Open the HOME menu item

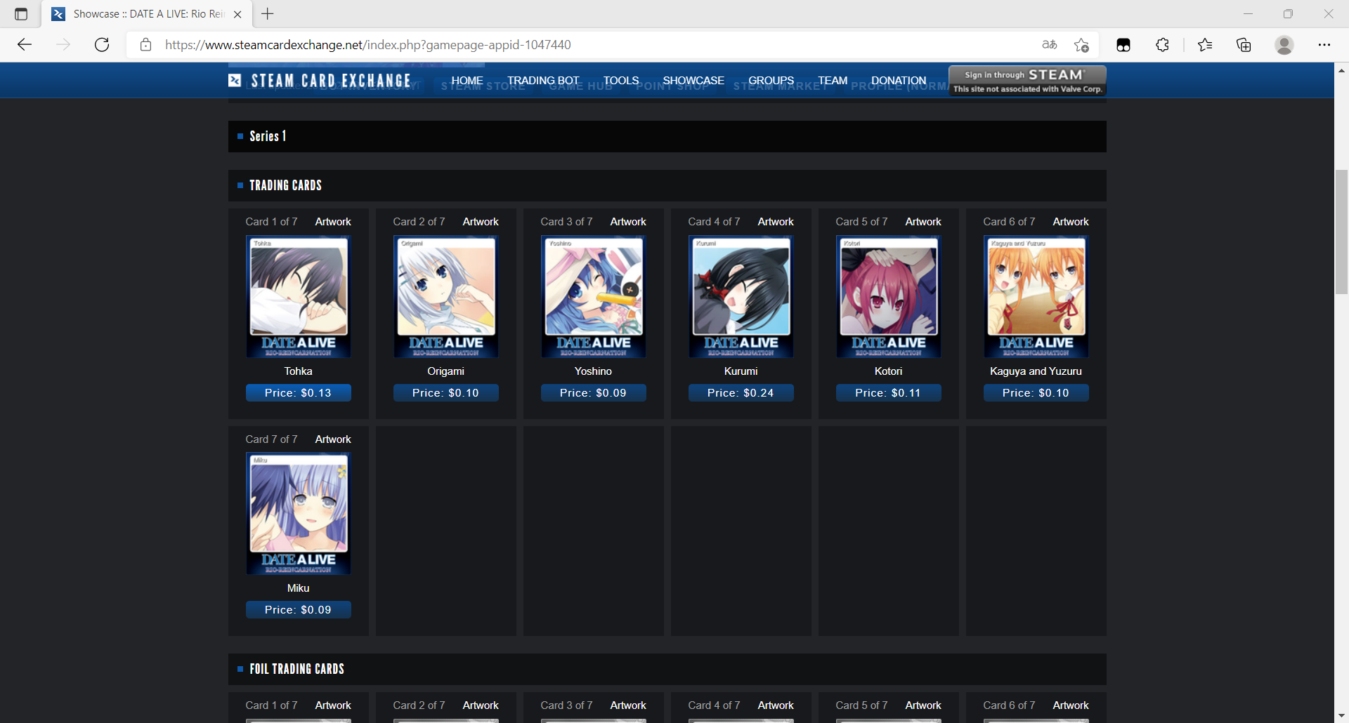467,81
